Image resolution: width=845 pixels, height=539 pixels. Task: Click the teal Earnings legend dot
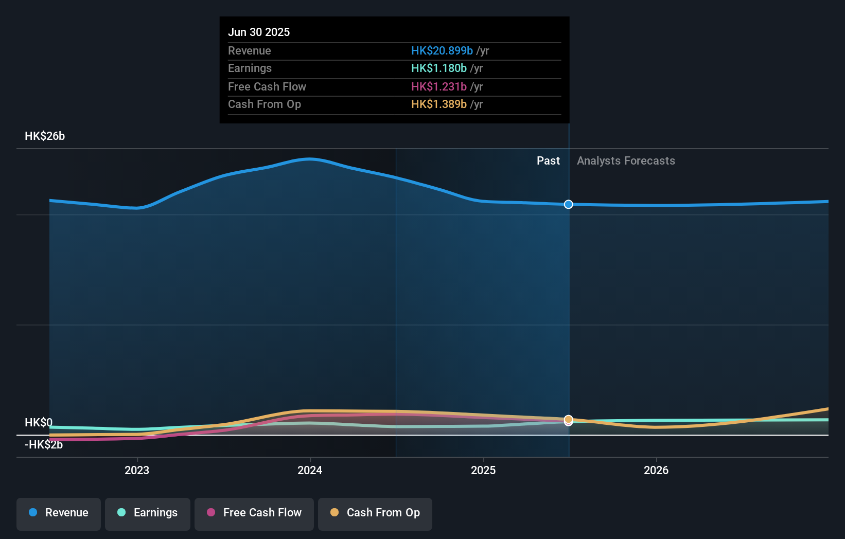click(120, 513)
